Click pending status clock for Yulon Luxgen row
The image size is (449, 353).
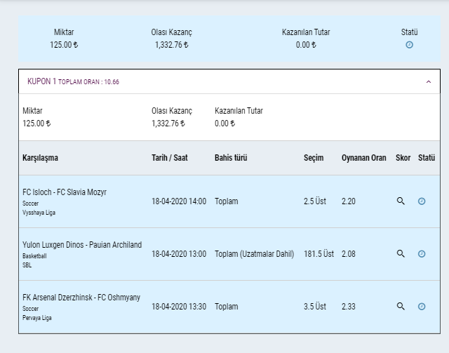422,254
